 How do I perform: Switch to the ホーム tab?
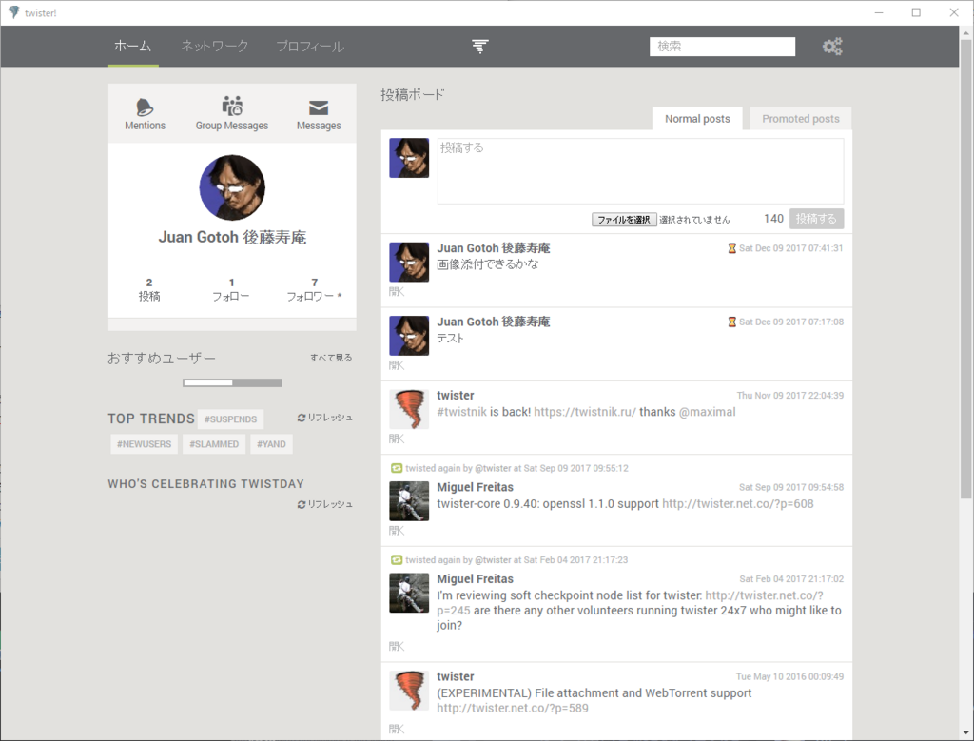133,46
